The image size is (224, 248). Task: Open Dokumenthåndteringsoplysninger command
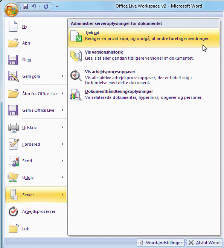click(x=119, y=91)
